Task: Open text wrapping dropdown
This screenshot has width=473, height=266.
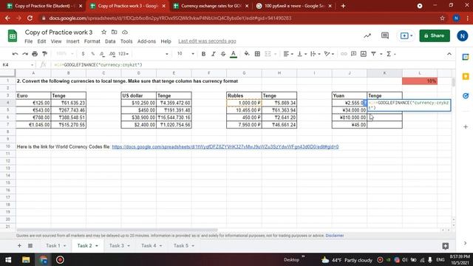Action: click(315, 54)
